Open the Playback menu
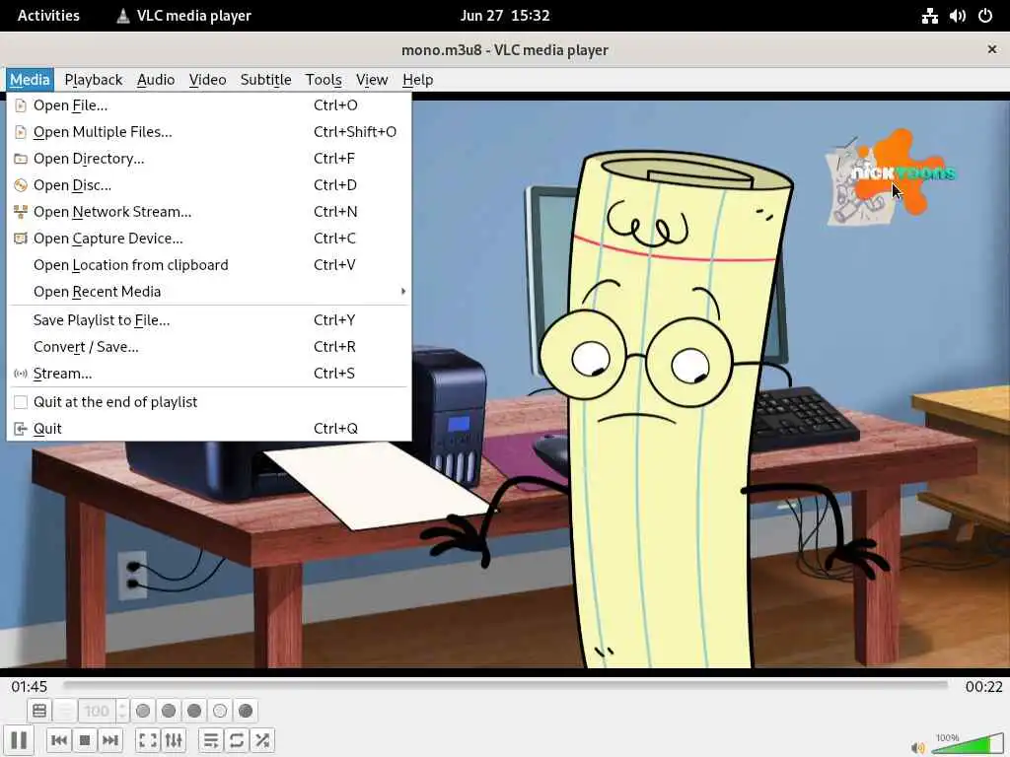This screenshot has width=1010, height=757. coord(94,80)
